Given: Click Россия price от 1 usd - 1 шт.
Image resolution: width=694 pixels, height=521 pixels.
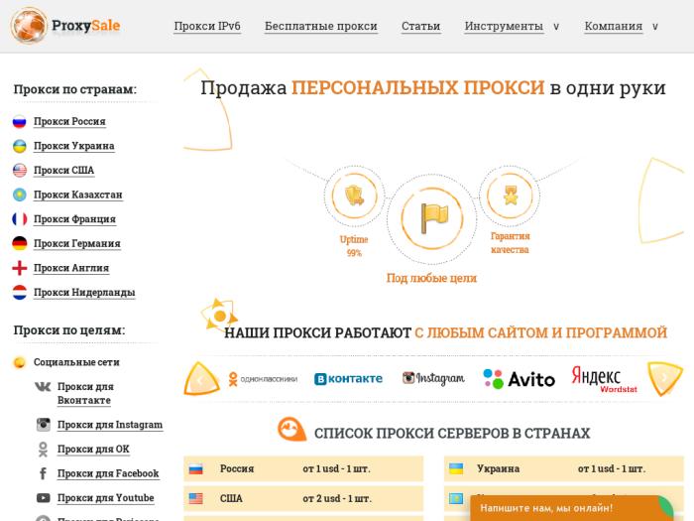Looking at the screenshot, I should point(336,468).
